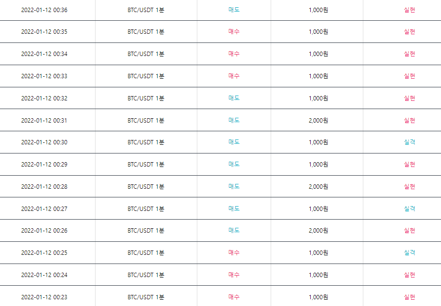Click 2,000원 amount in the 00:31 row

(x=318, y=120)
